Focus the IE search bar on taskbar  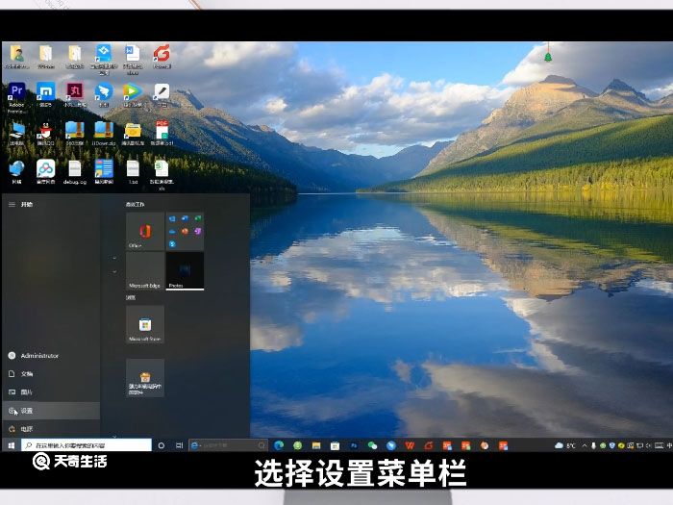click(229, 445)
